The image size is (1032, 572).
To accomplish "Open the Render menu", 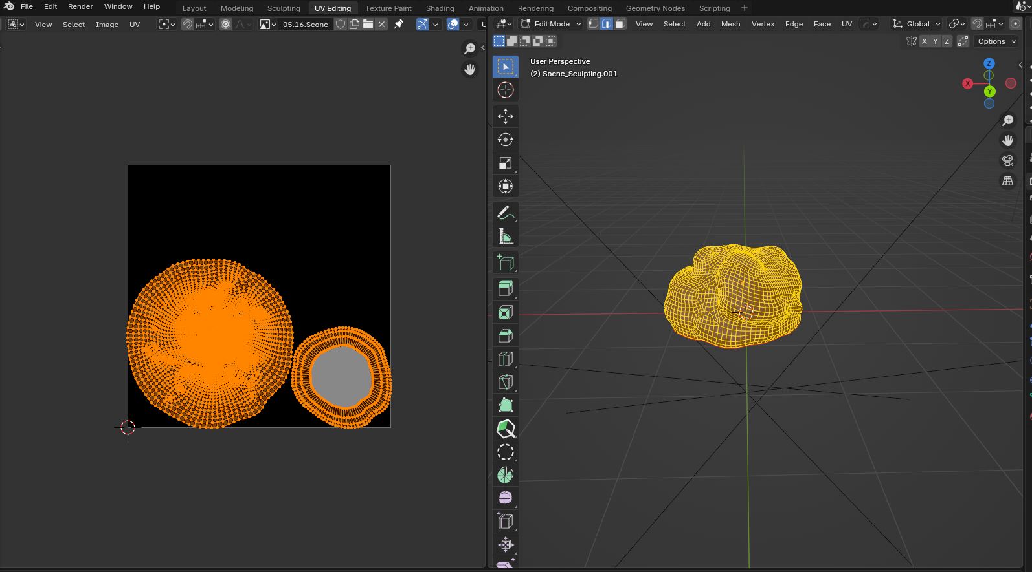I will click(x=80, y=6).
